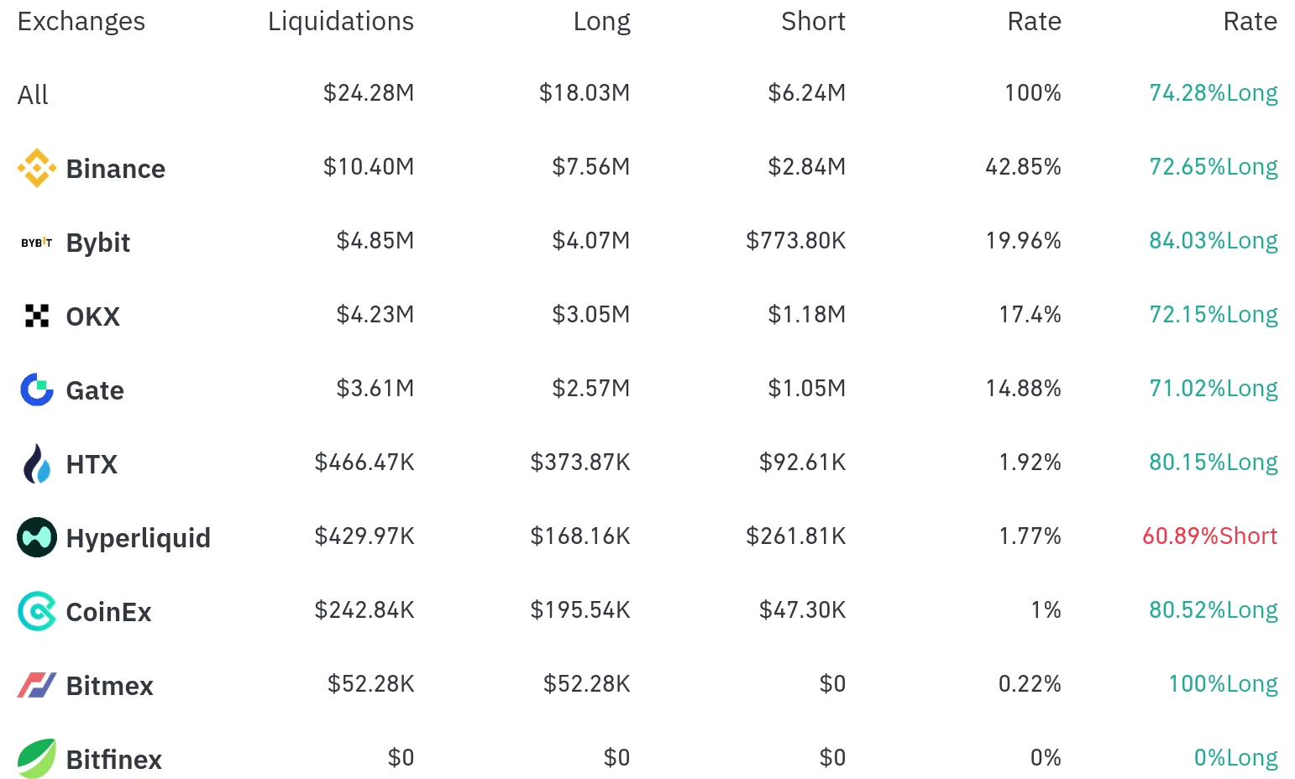The width and height of the screenshot is (1295, 779).
Task: Click the Bitmex logo icon
Action: coord(36,686)
